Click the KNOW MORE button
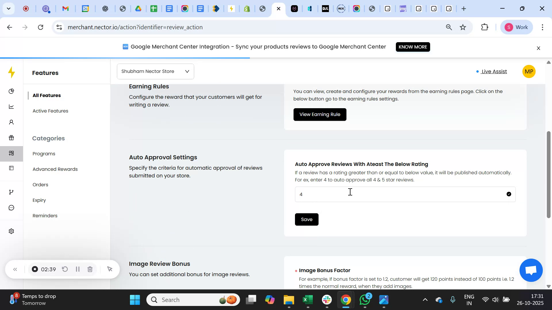The width and height of the screenshot is (552, 310). (413, 47)
